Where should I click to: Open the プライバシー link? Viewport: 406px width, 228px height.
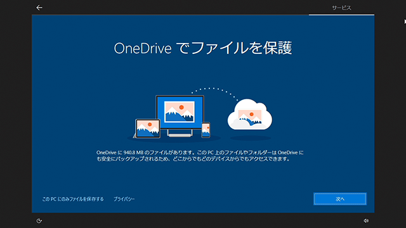[x=124, y=199]
